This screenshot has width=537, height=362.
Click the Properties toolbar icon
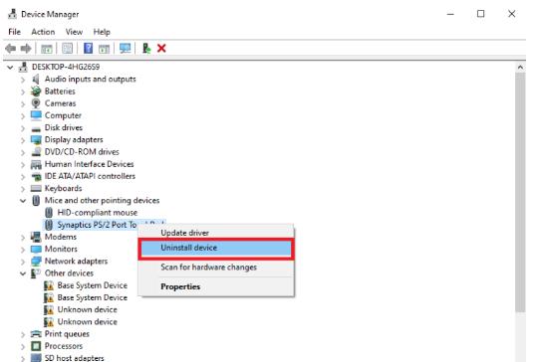coord(67,48)
